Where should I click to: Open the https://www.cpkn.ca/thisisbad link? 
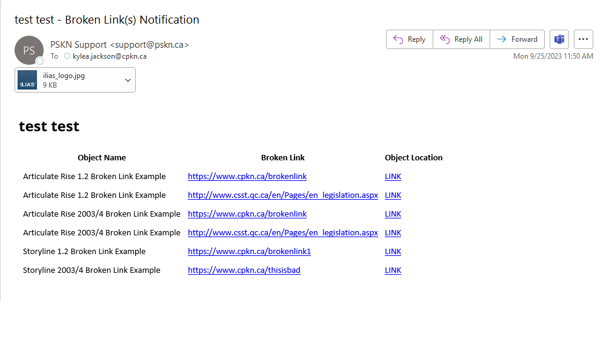(244, 270)
